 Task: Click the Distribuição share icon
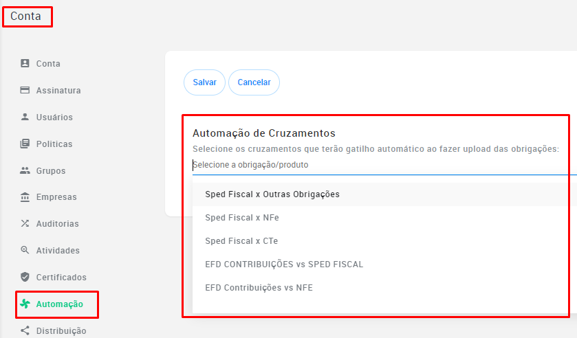(x=25, y=330)
